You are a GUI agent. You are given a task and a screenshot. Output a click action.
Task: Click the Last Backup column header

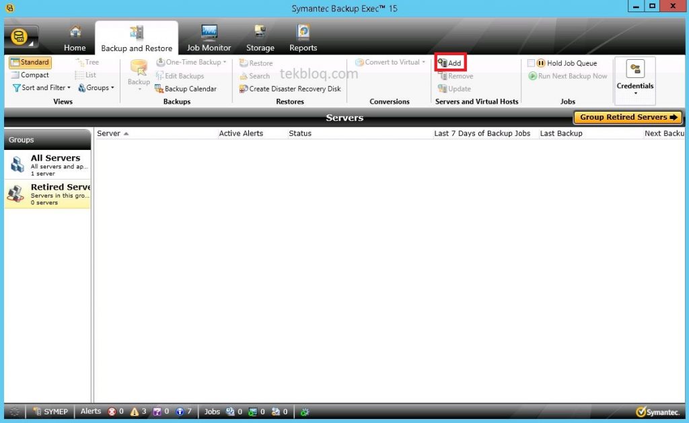(x=561, y=134)
